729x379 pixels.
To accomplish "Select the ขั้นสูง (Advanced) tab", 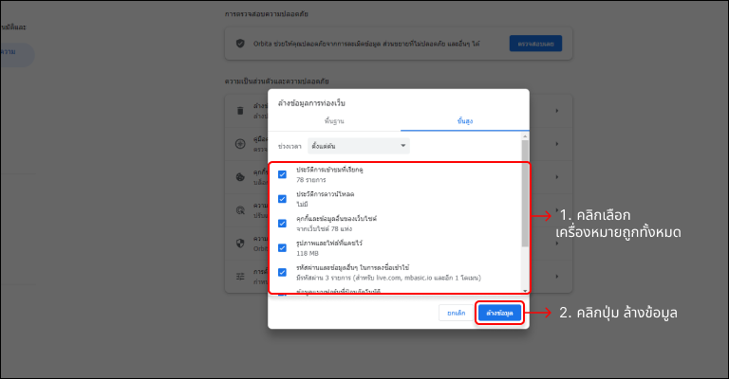I will tap(464, 121).
